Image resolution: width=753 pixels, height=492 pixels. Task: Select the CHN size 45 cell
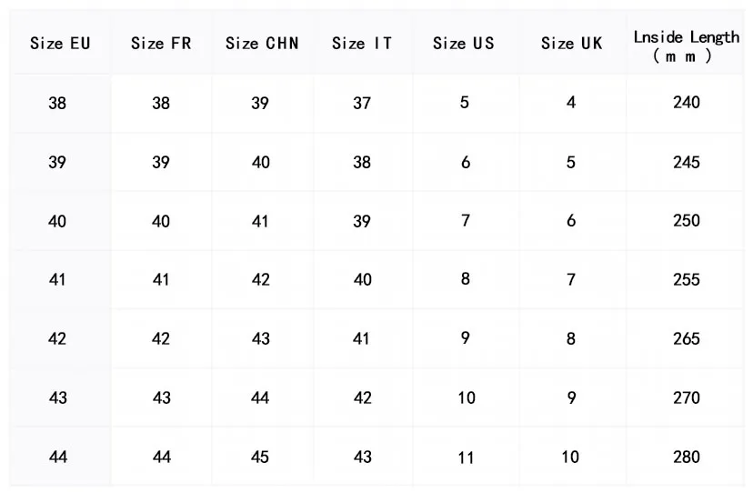pos(260,457)
